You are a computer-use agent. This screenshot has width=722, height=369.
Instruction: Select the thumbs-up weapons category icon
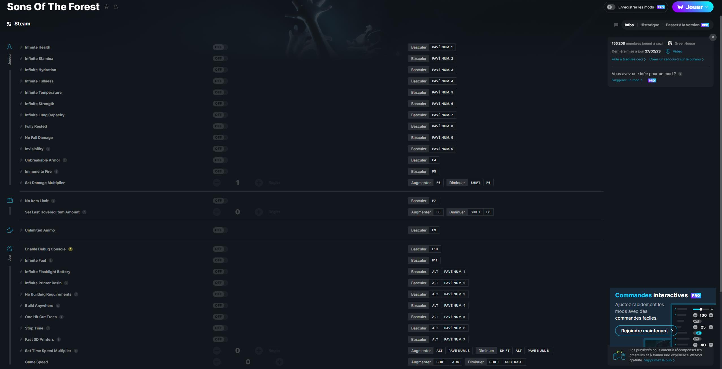tap(10, 230)
